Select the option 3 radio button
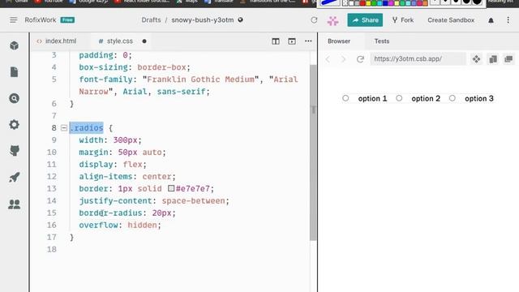519x292 pixels. pyautogui.click(x=453, y=98)
